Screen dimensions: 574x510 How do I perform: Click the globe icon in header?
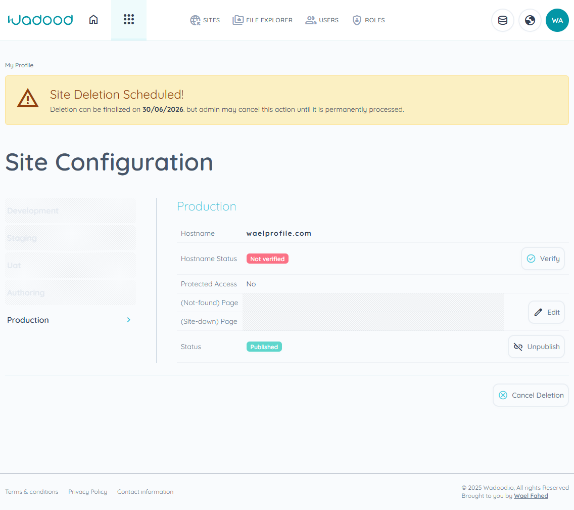(x=530, y=20)
